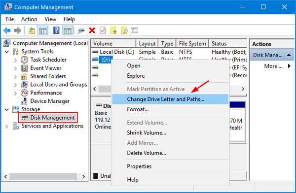Click the yellow folder arrow toolbar icon

113,31
